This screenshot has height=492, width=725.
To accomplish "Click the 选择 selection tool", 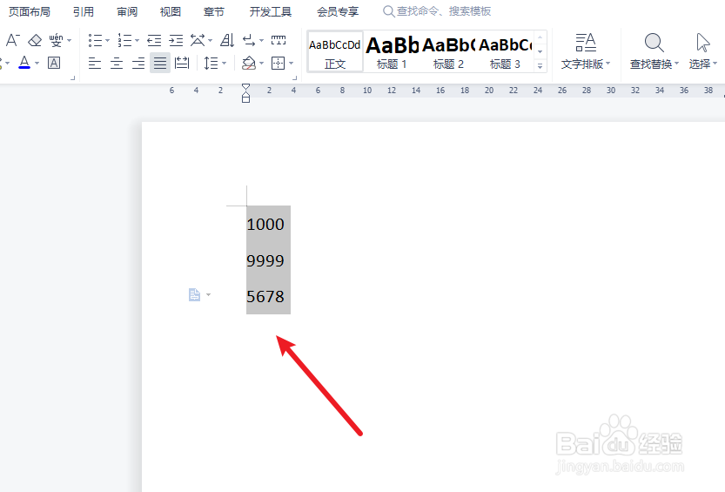I will pyautogui.click(x=703, y=51).
